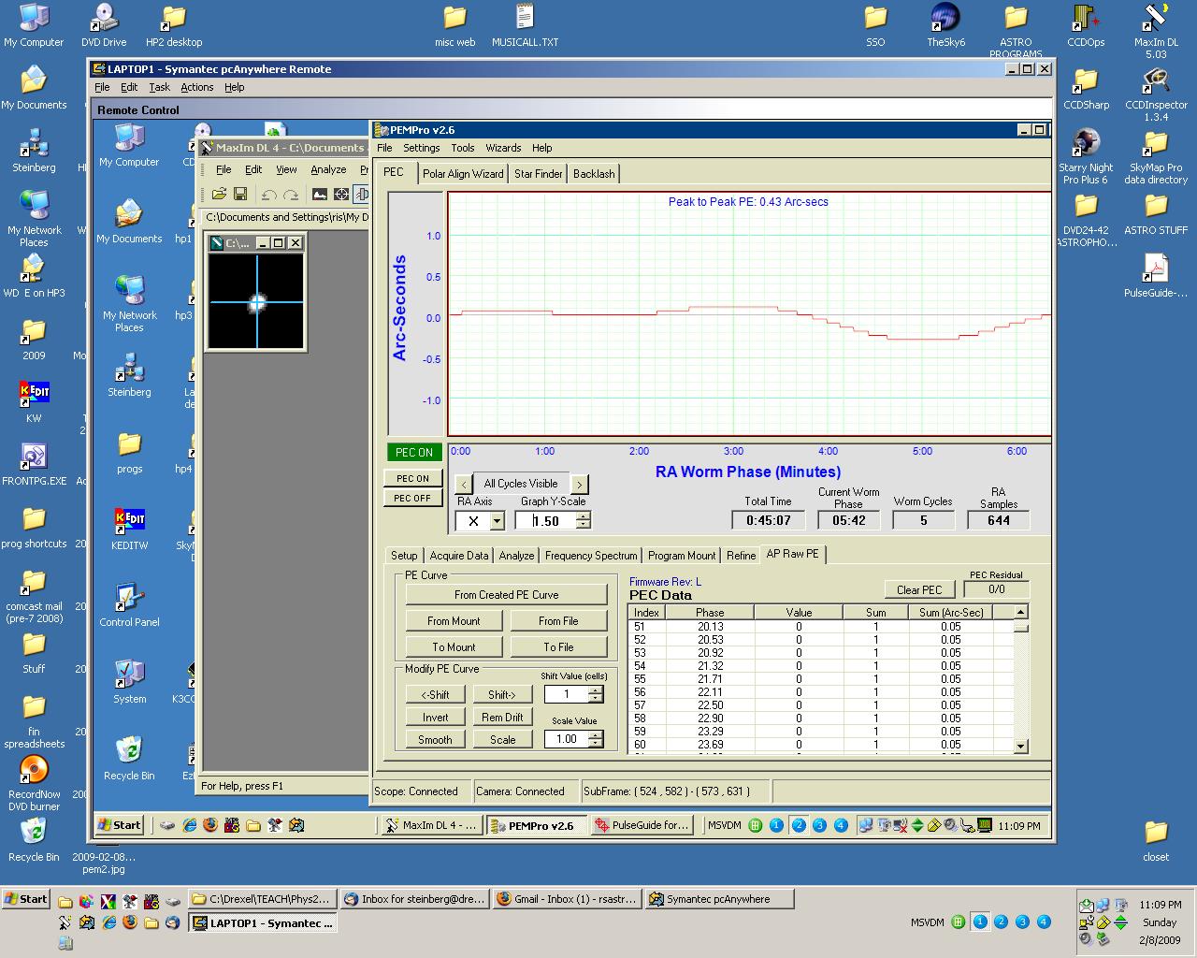Decrease the Scale Value spinner

[596, 743]
